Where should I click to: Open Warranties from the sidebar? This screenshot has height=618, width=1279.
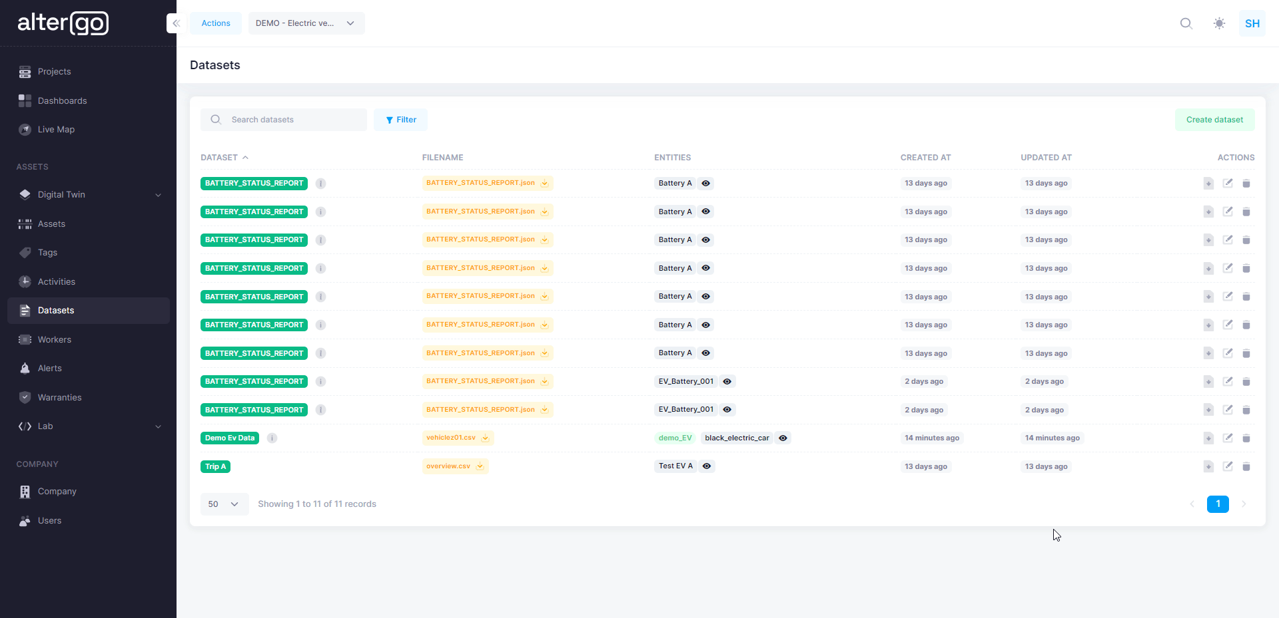tap(59, 398)
